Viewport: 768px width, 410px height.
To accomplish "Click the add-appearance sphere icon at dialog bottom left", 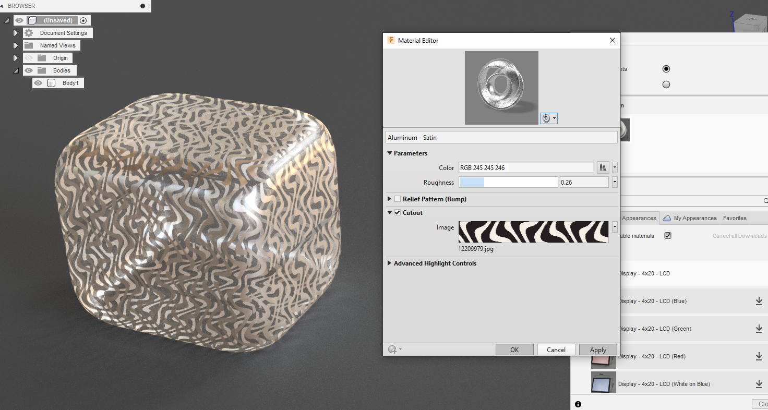I will pos(392,349).
